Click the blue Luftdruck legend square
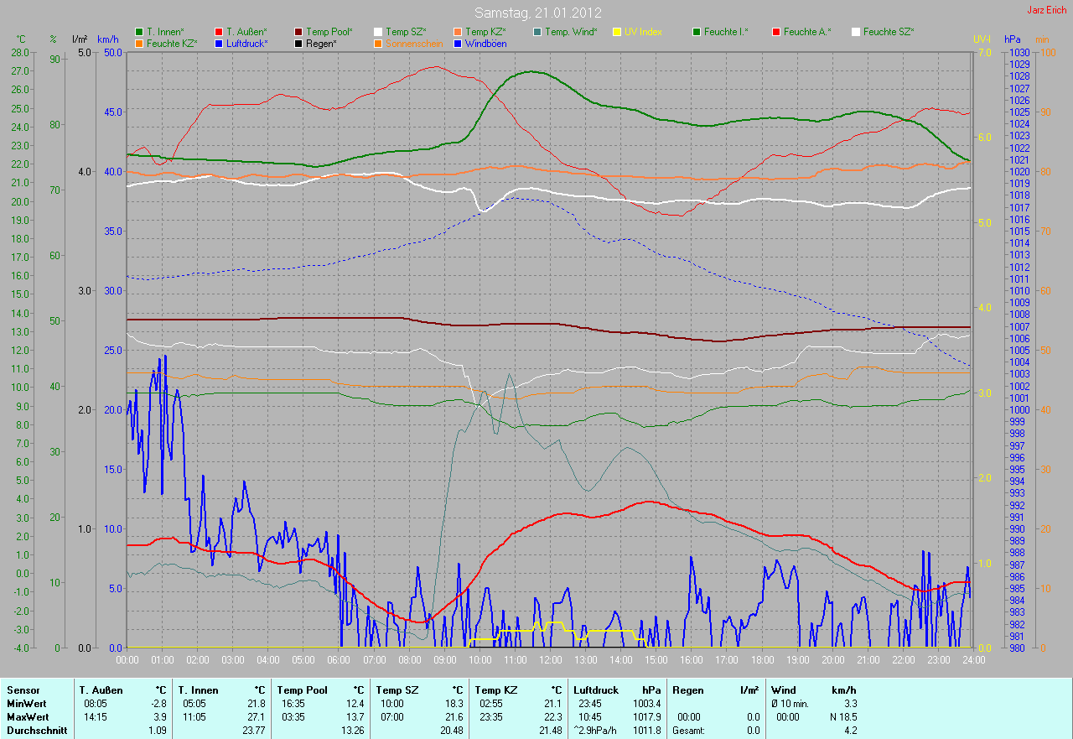The image size is (1073, 739). point(219,43)
